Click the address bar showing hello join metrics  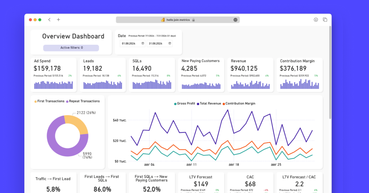(x=178, y=20)
